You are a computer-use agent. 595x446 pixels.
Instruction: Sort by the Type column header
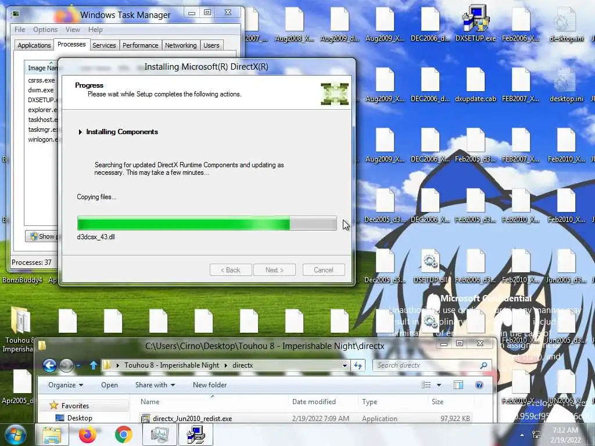(393, 402)
